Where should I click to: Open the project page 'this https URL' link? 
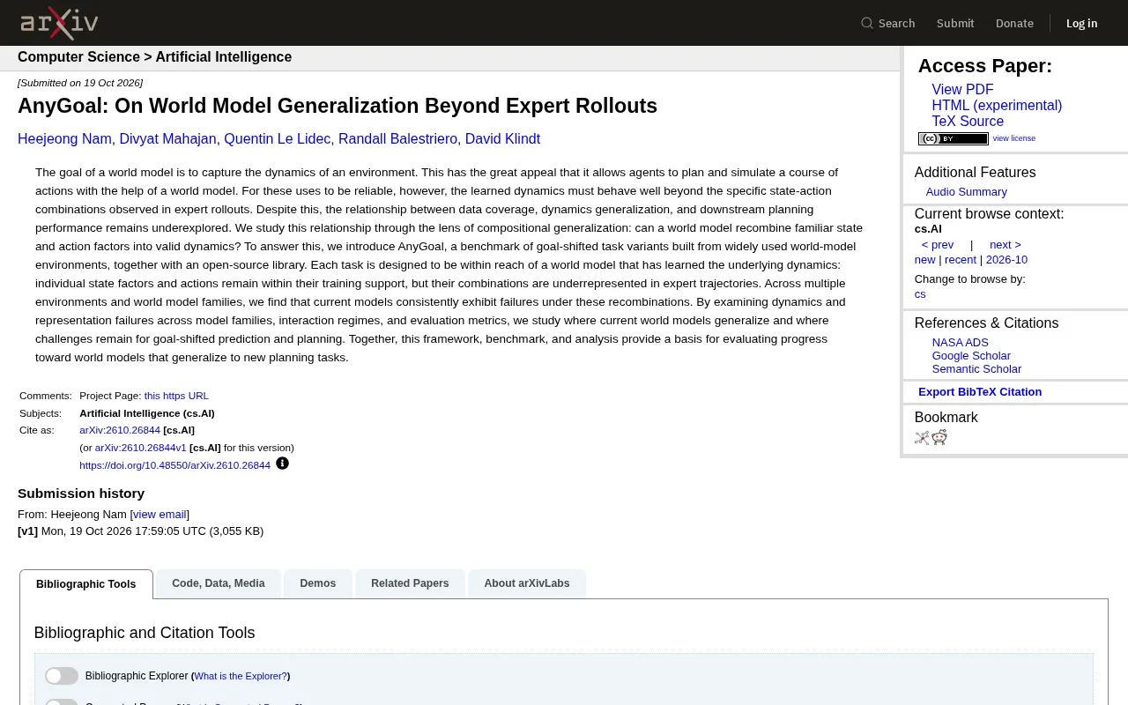pyautogui.click(x=176, y=396)
